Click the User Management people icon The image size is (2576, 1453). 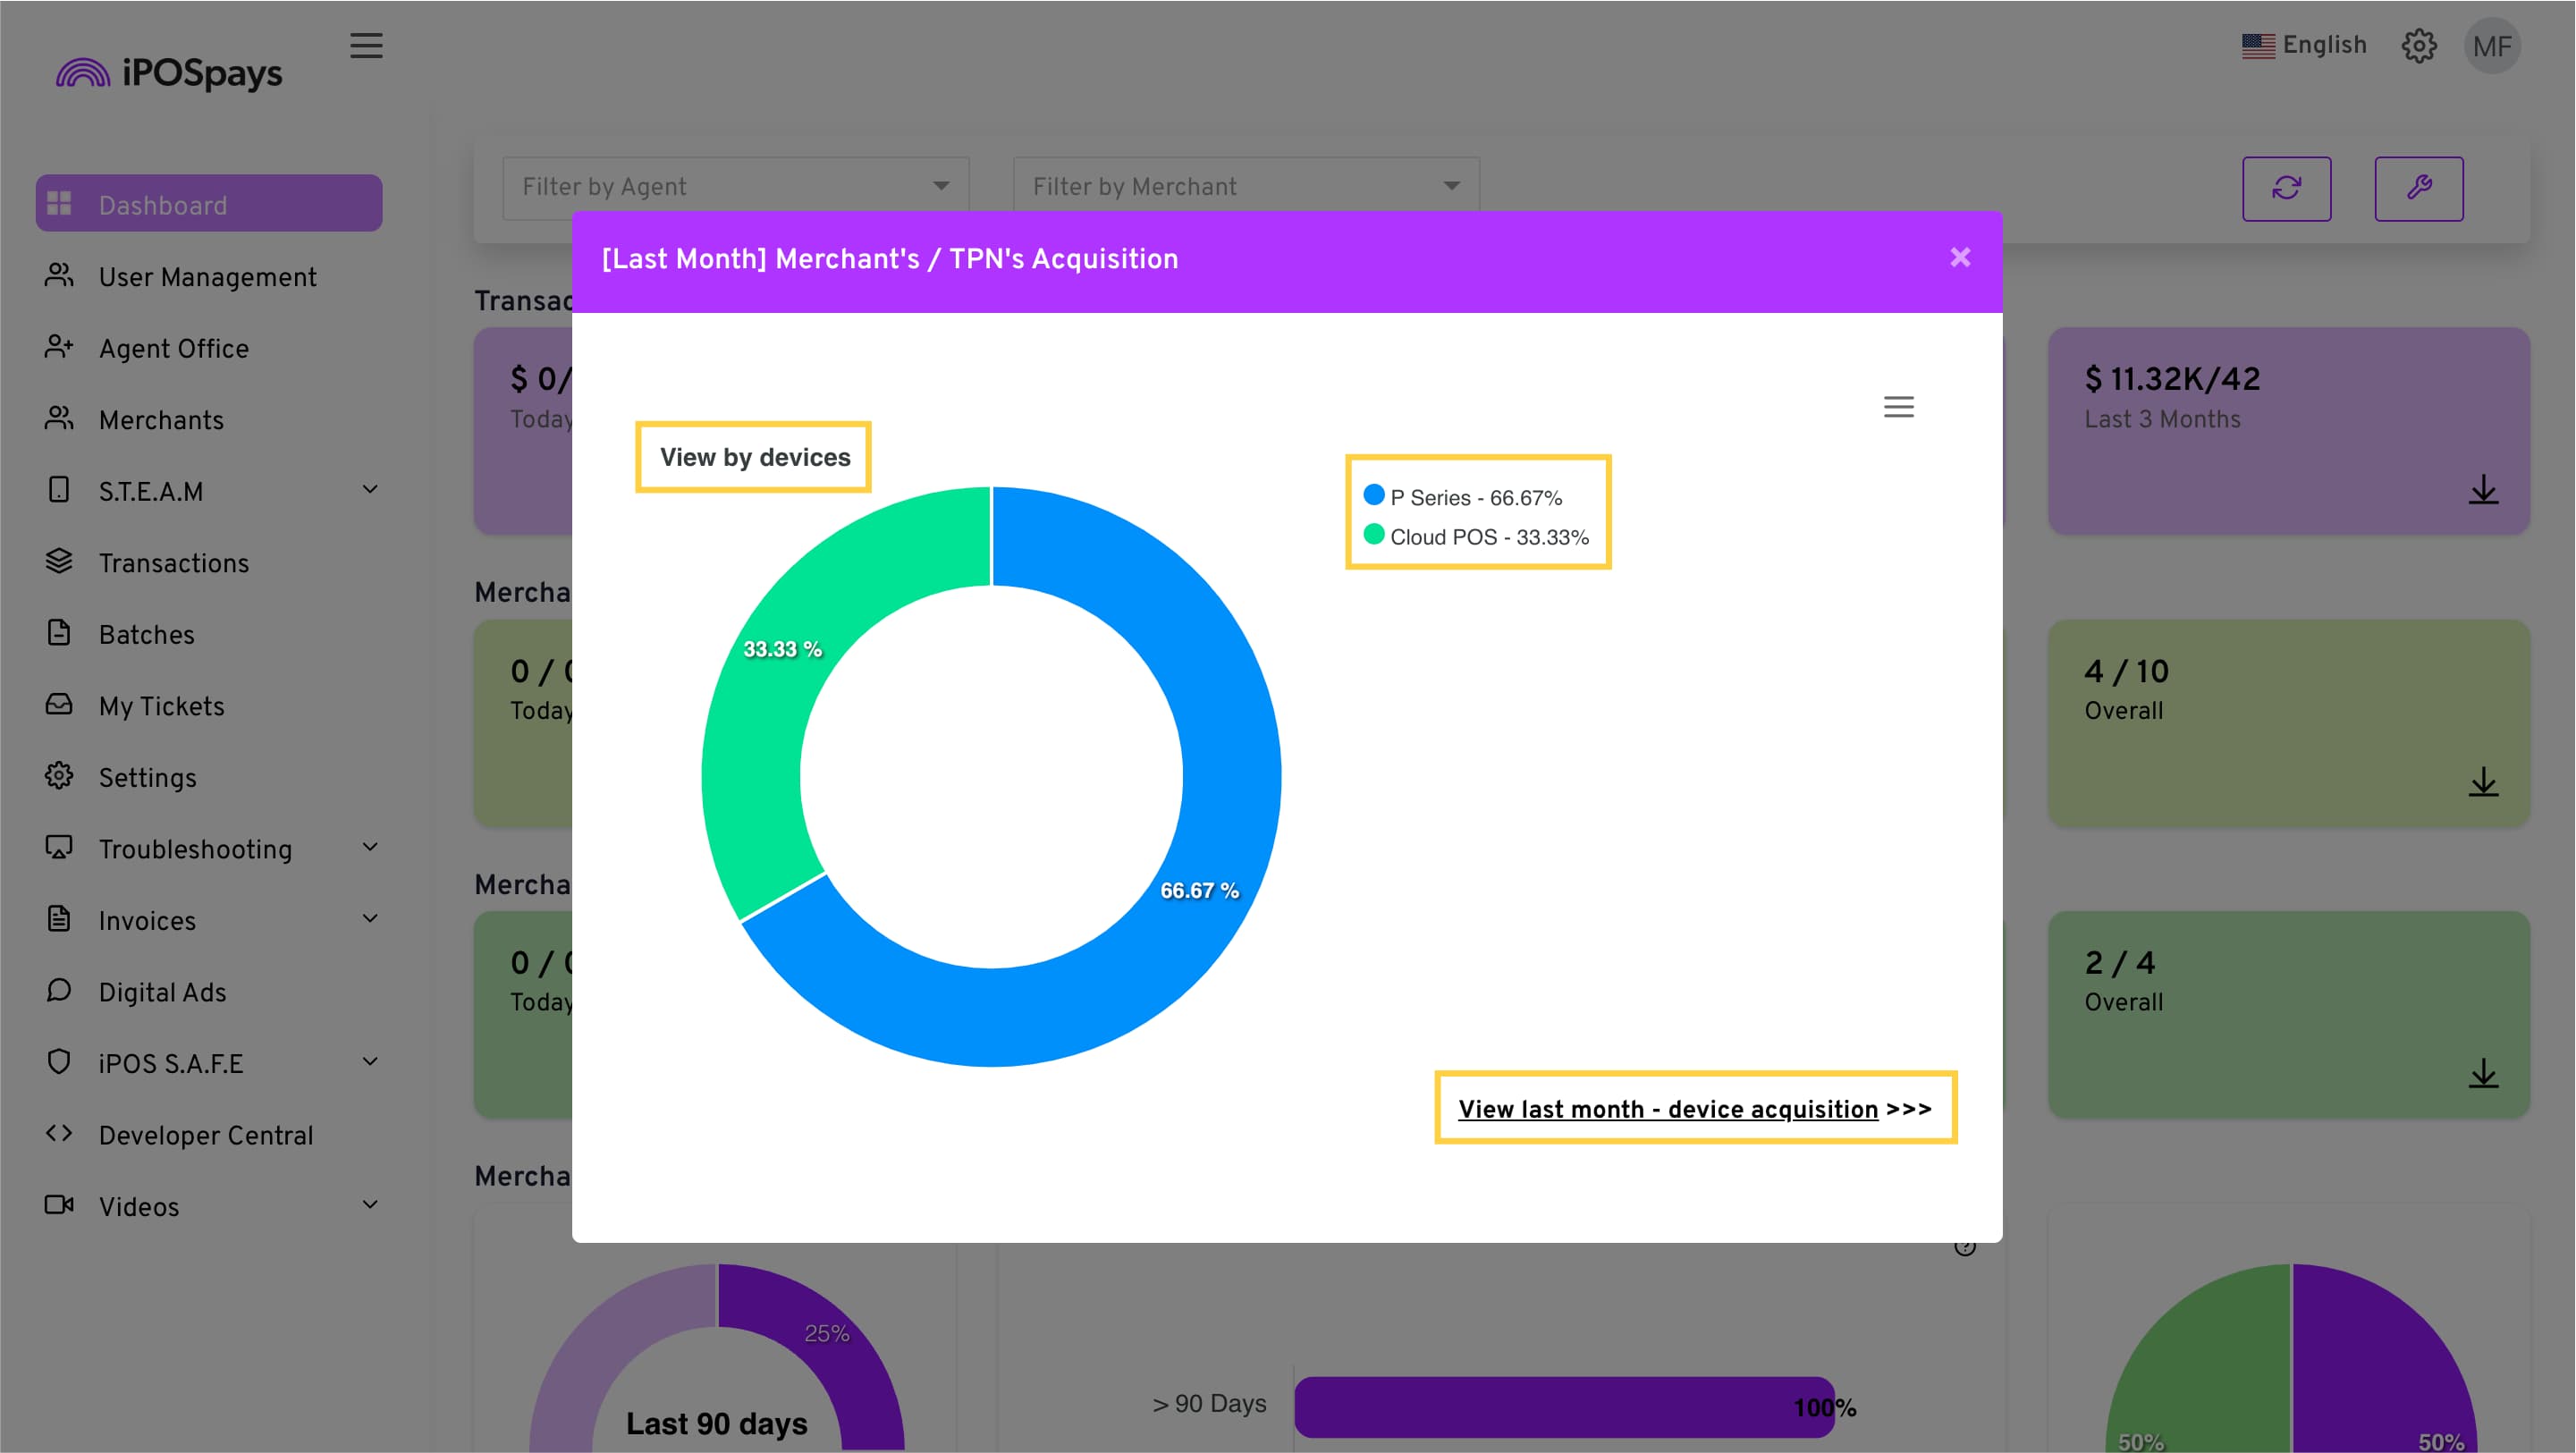(x=59, y=276)
